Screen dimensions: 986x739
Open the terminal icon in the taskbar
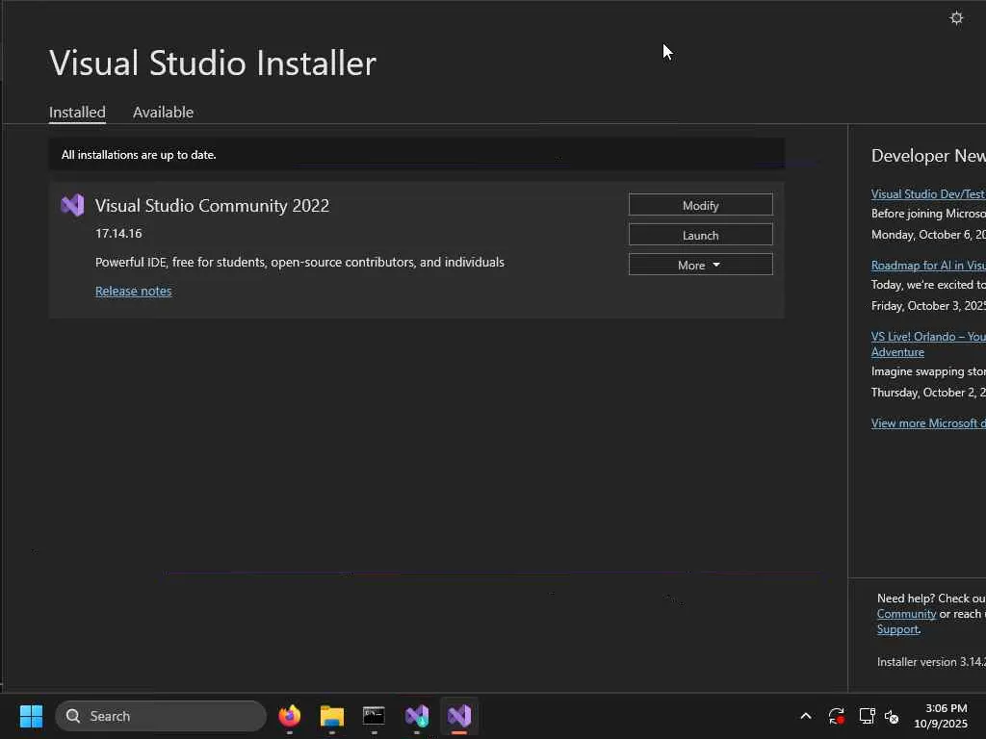point(374,716)
